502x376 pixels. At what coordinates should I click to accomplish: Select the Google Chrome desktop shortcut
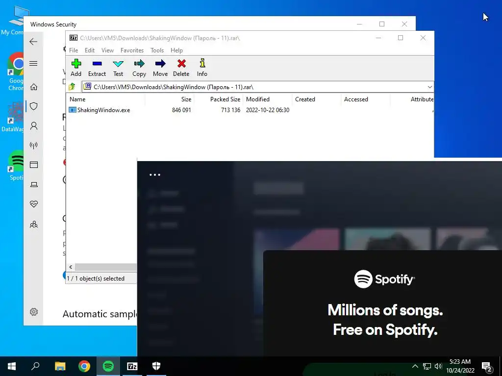15,72
